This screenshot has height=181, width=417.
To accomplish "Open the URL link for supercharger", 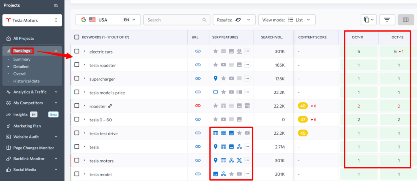I will [198, 79].
